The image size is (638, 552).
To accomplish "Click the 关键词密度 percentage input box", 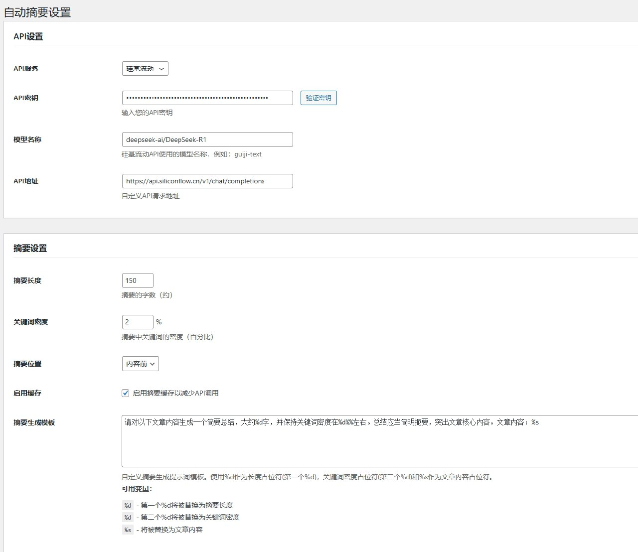I will pos(138,322).
